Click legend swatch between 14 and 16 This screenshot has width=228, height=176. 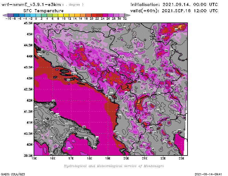(77, 15)
